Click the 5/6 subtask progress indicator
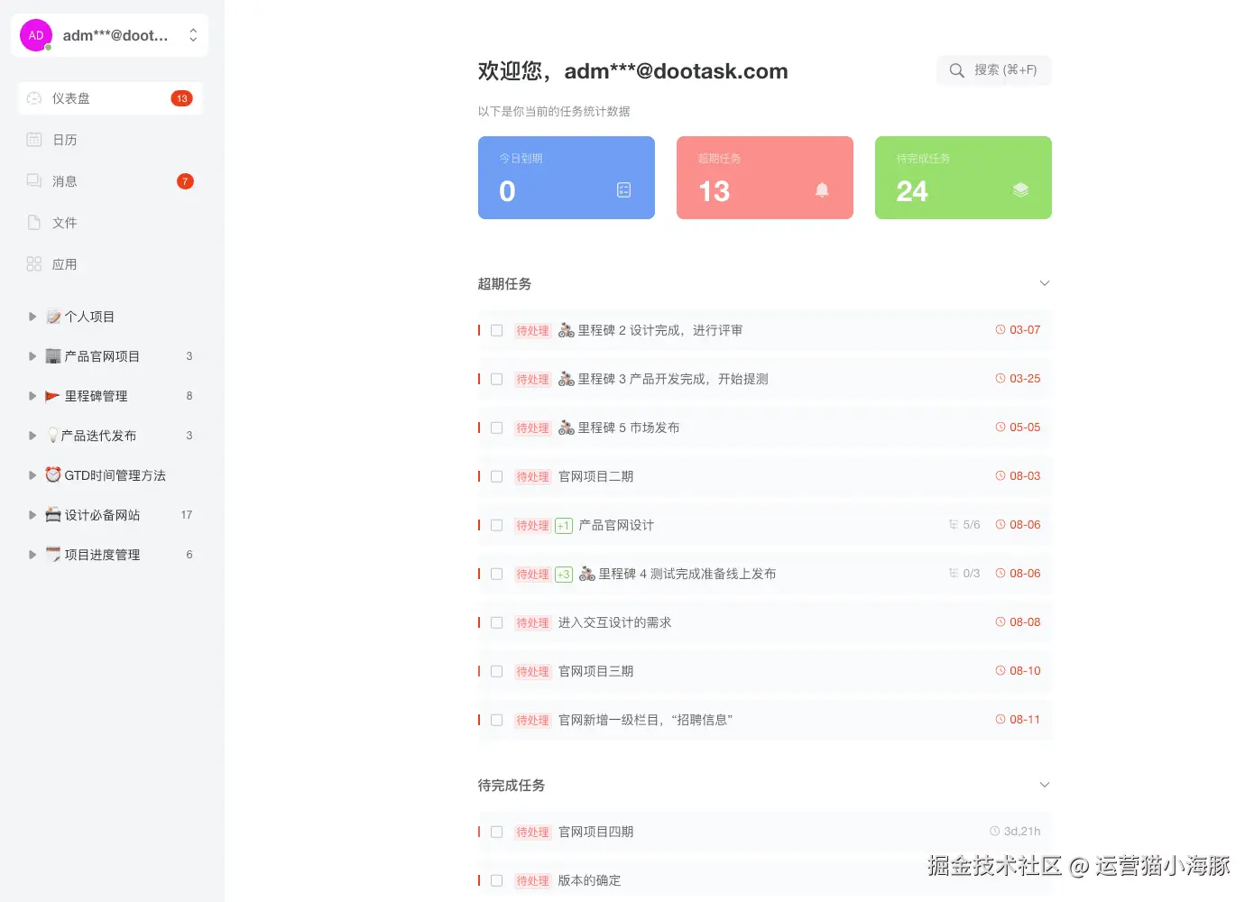The image size is (1254, 902). point(964,525)
